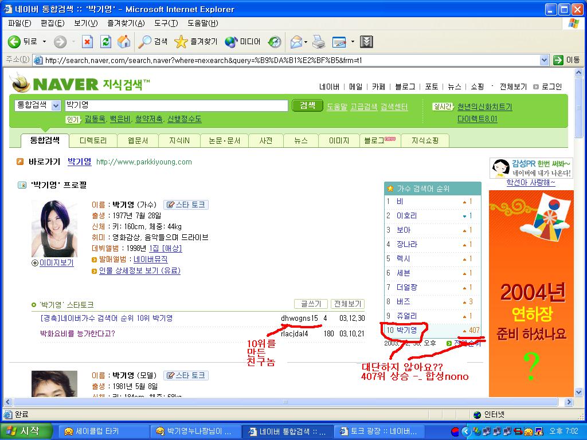Viewport: 587px width, 440px height.
Task: Open the 네이버뮤직 link
Action: point(151,260)
